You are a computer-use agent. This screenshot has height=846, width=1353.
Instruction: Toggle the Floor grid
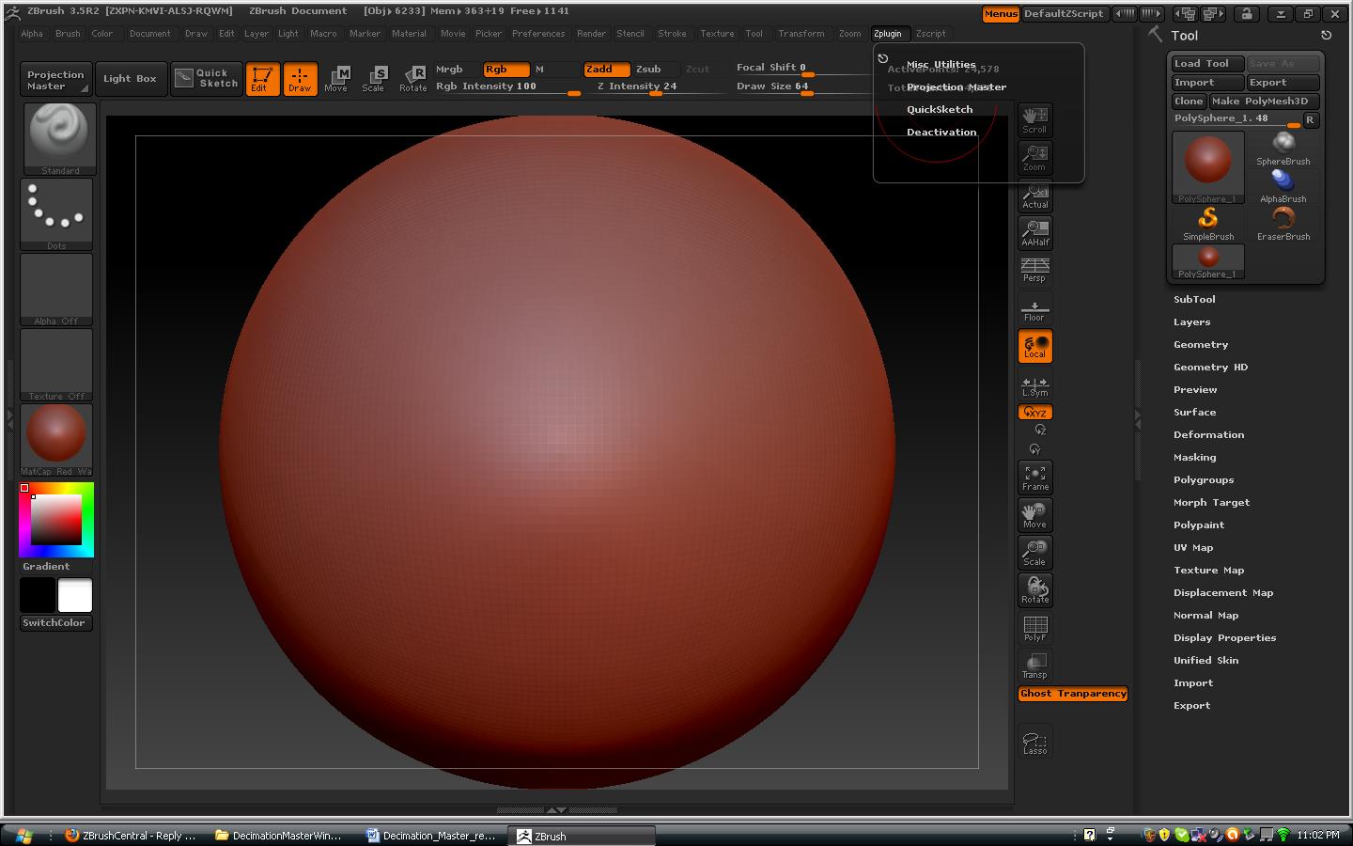[x=1034, y=308]
